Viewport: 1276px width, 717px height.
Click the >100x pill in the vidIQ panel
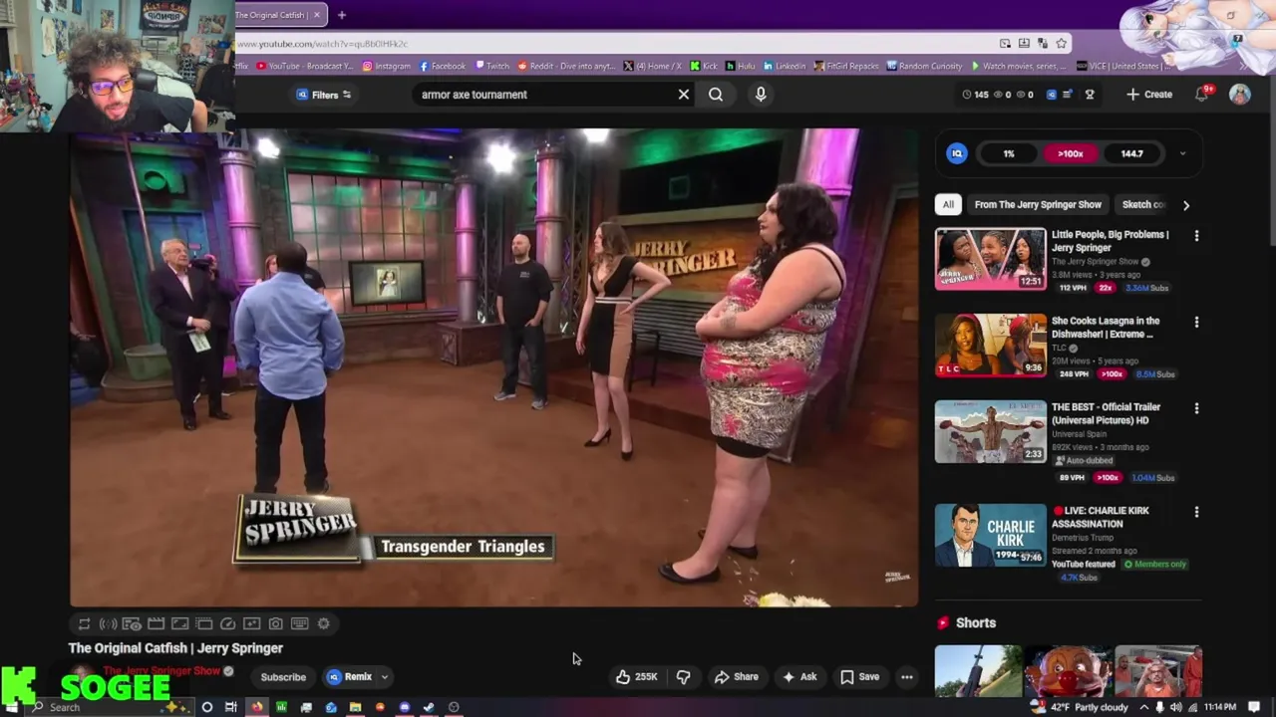[1070, 153]
